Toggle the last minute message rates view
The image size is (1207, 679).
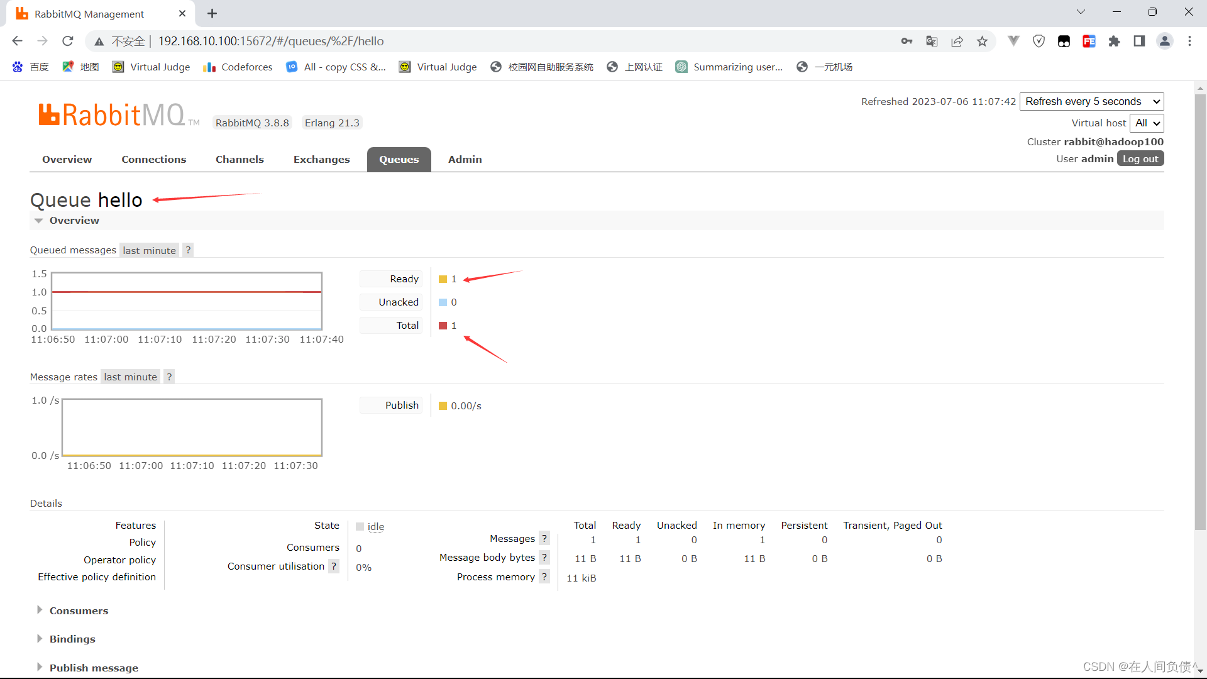[x=130, y=377]
